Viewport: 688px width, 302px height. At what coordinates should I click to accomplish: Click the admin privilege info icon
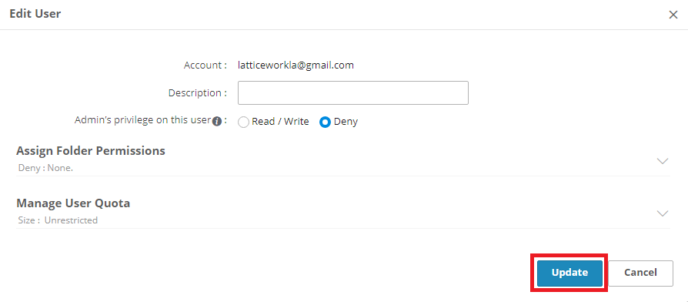tap(217, 122)
